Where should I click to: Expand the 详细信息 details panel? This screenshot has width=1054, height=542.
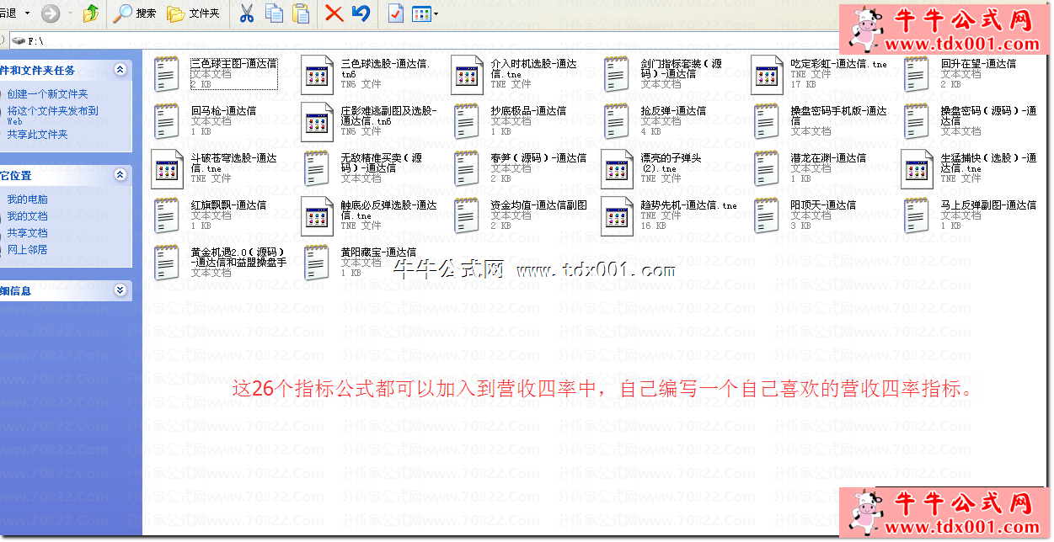point(120,290)
